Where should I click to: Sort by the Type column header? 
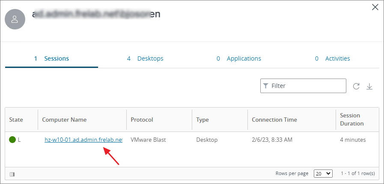pos(202,120)
